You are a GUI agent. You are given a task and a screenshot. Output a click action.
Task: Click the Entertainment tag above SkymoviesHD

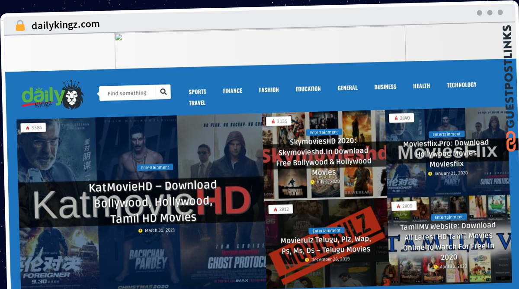324,132
